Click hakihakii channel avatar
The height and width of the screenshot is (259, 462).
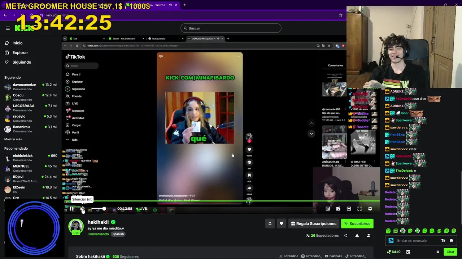[76, 227]
